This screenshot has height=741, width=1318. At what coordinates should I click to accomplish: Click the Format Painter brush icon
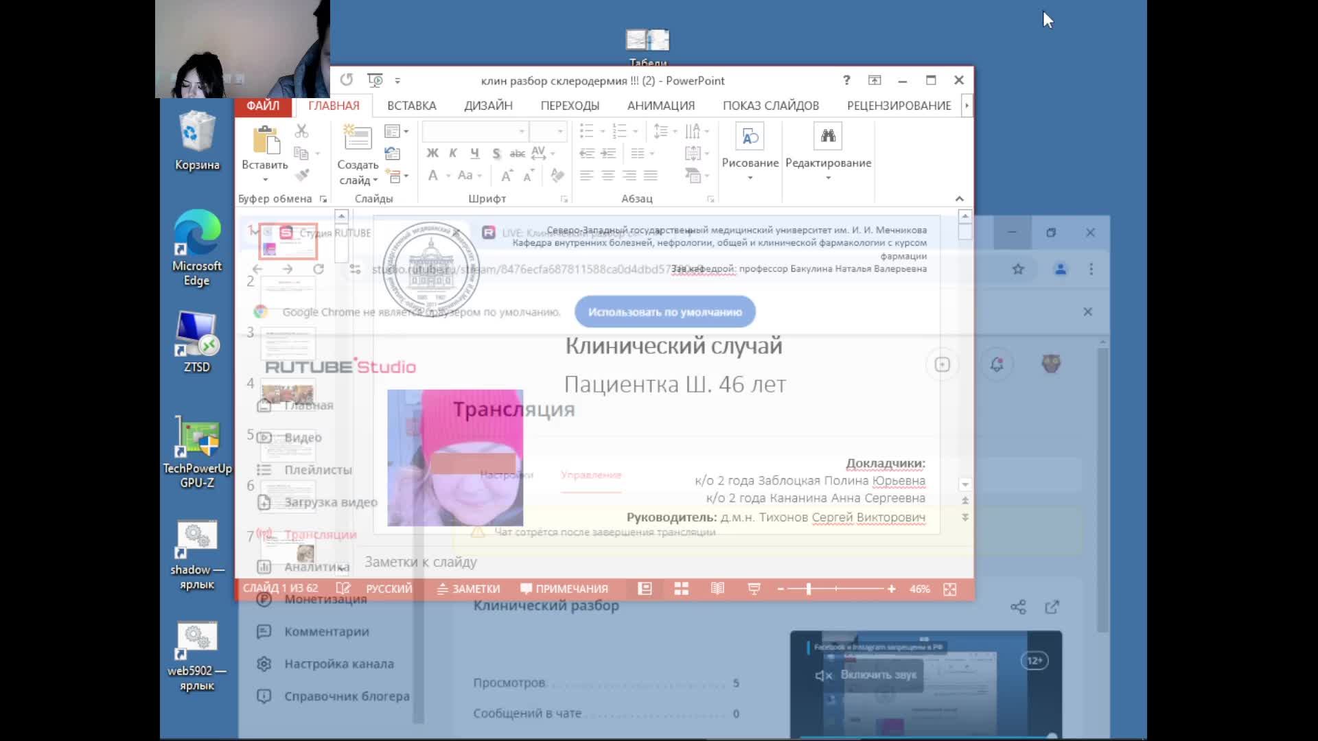point(302,176)
